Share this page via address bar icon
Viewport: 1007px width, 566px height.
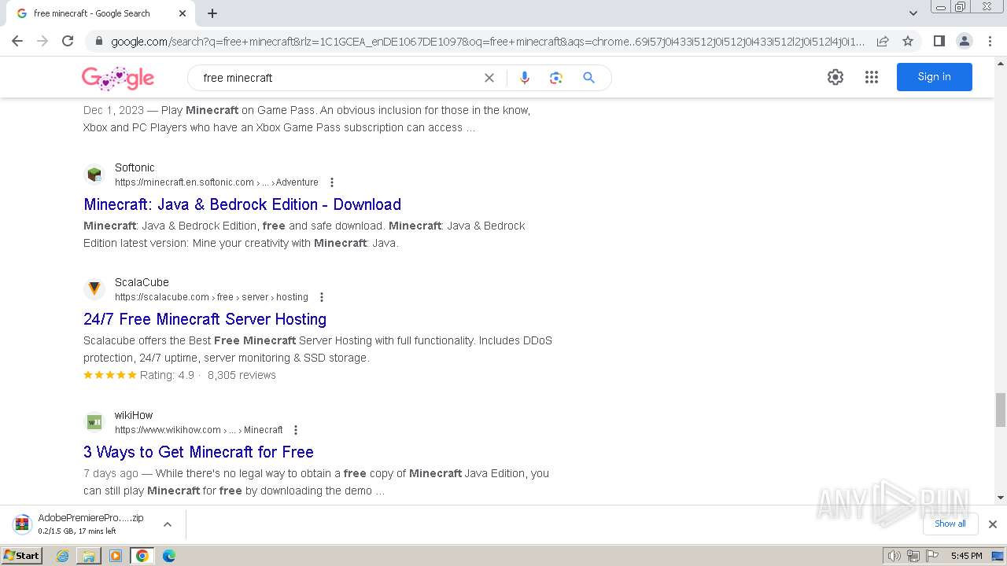click(x=883, y=41)
